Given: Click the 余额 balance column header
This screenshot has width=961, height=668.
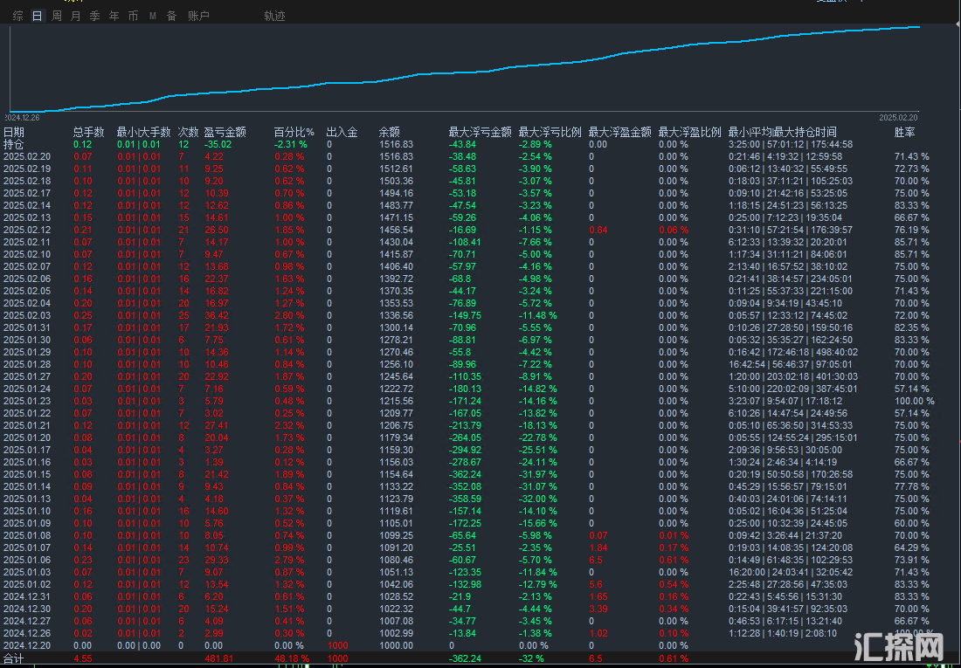Looking at the screenshot, I should click(x=389, y=133).
